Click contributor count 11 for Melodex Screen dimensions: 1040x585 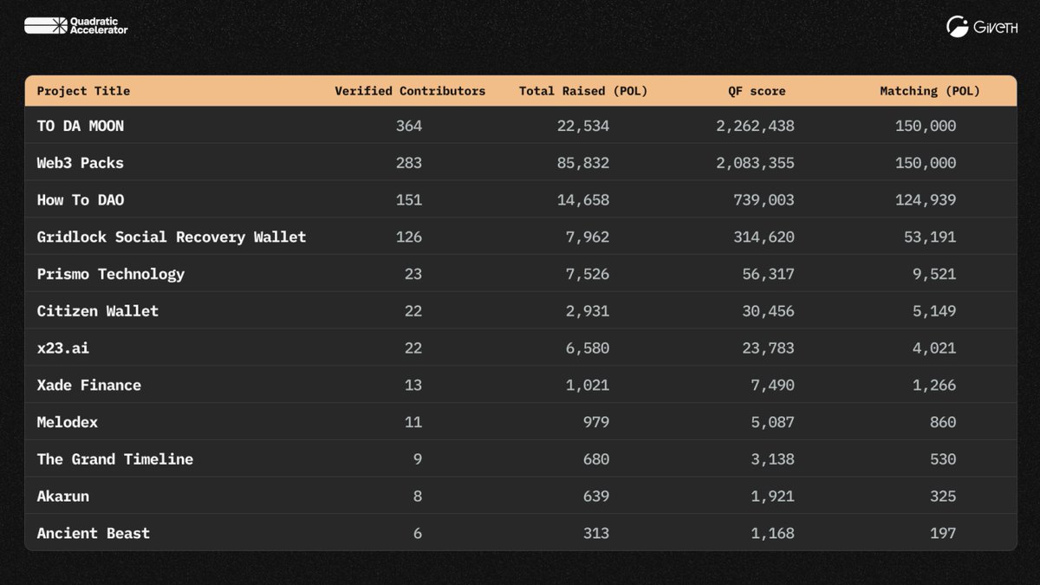click(x=413, y=422)
